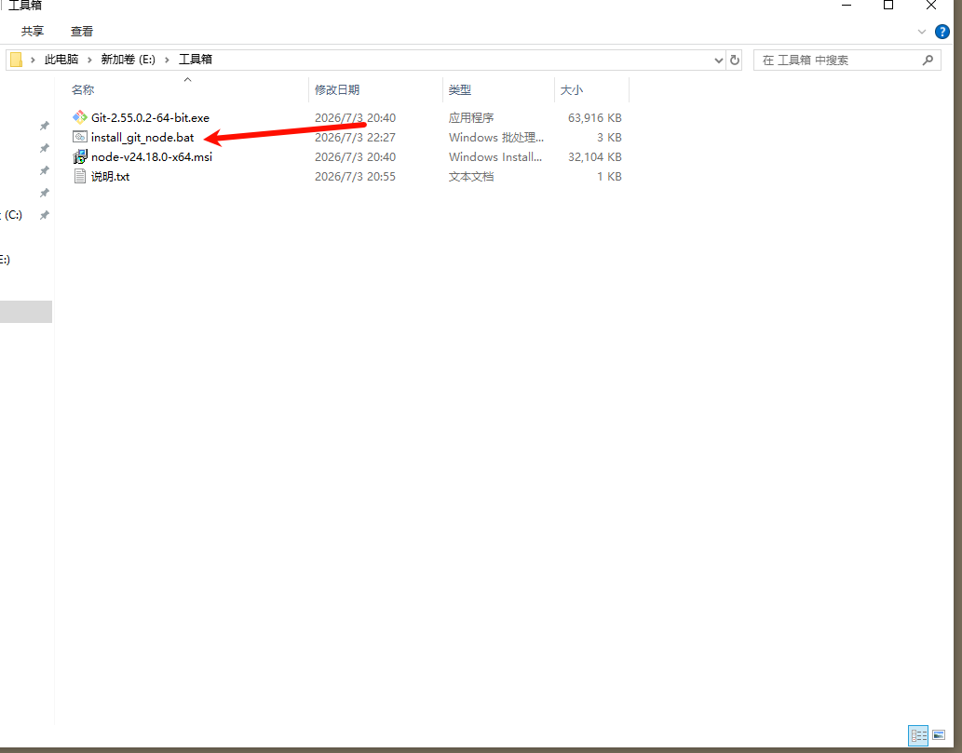Close the 工具箱 window
Screen dimensions: 962x753
pos(930,5)
